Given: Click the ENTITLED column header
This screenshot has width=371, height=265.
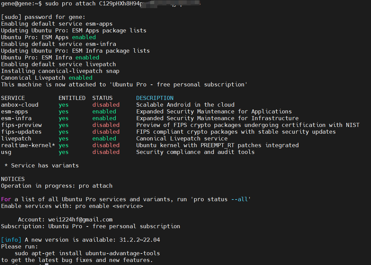Looking at the screenshot, I should 72,98.
